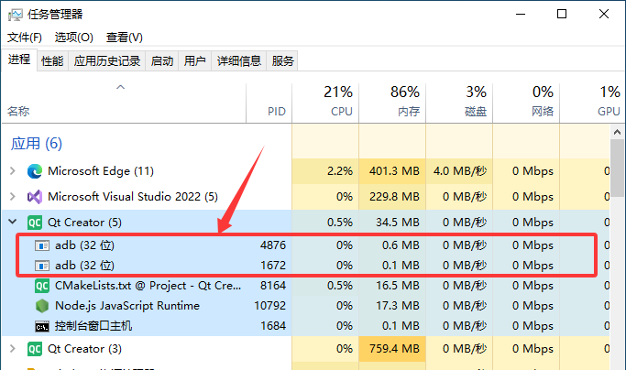Switch to the 详细信息 tab
Image resolution: width=626 pixels, height=370 pixels.
(x=238, y=61)
